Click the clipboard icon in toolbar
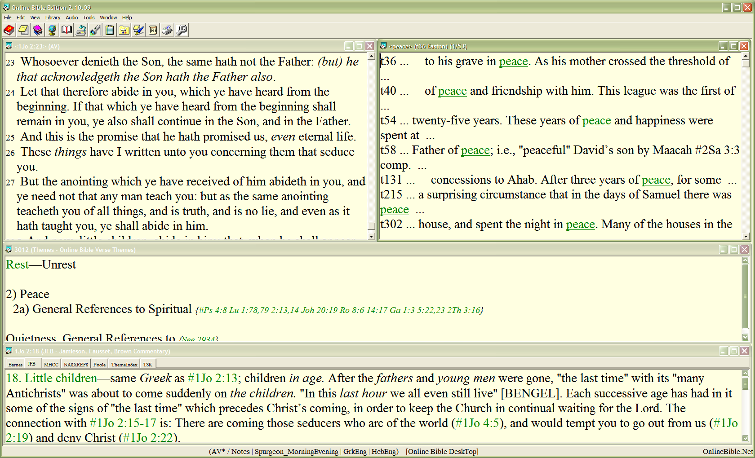This screenshot has width=755, height=458. click(110, 30)
